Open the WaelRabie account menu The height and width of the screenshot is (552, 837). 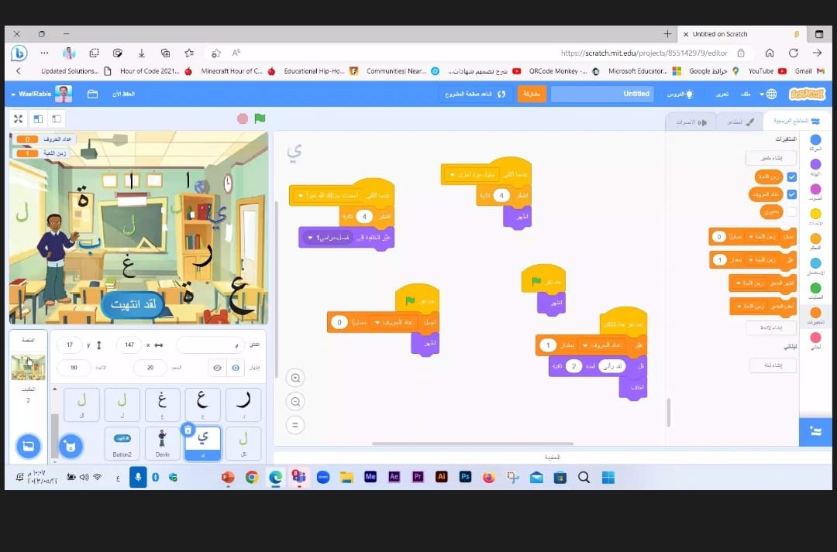(42, 94)
